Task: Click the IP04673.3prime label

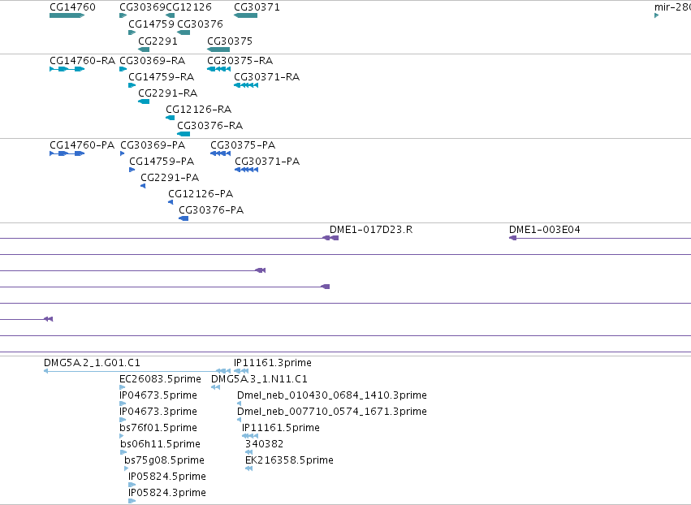Action: coord(158,412)
